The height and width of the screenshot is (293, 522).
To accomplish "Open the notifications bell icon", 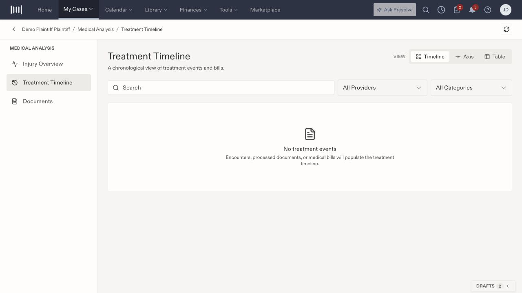I will pyautogui.click(x=473, y=10).
